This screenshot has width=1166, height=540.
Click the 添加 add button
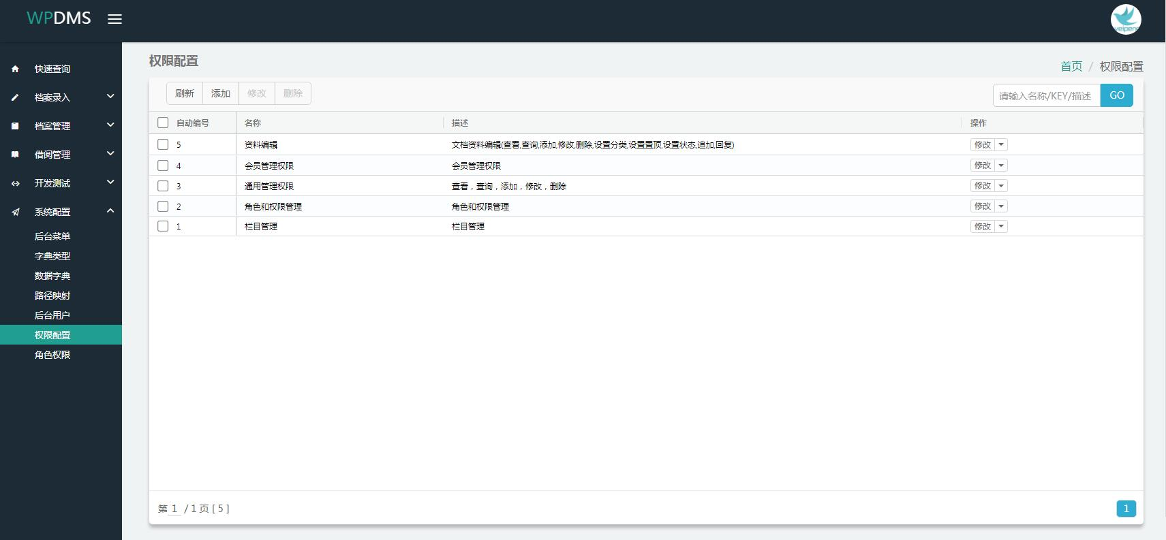point(221,93)
